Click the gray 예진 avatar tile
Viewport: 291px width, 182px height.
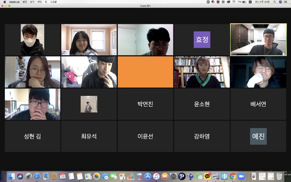pyautogui.click(x=258, y=136)
